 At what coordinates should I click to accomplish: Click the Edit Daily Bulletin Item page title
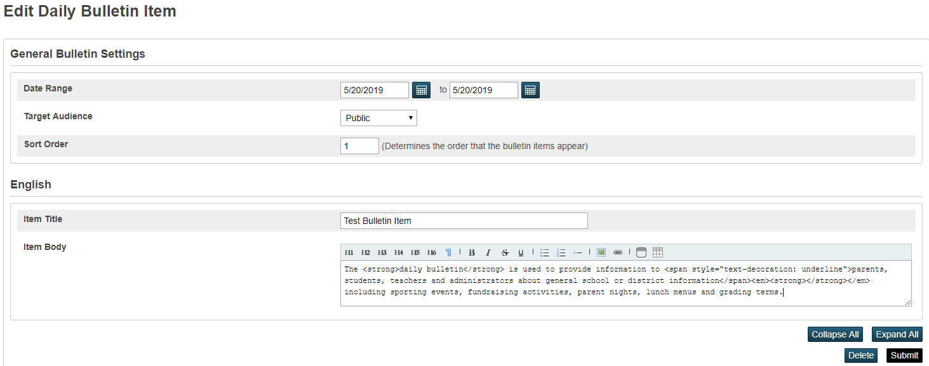coord(90,11)
